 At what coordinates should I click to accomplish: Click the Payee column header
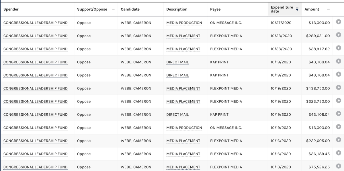tap(215, 9)
